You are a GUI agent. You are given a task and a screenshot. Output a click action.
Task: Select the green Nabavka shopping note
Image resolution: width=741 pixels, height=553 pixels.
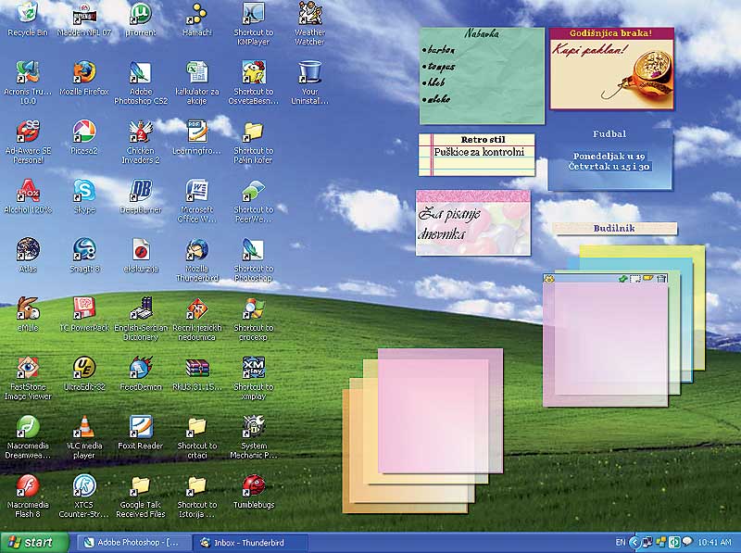pos(482,76)
